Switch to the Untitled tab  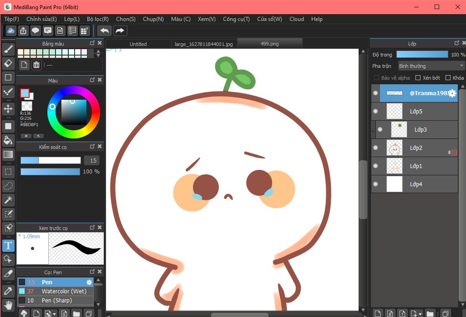(x=138, y=44)
